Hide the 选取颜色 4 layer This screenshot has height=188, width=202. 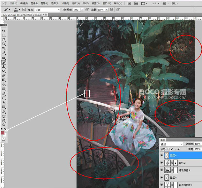point(161,170)
